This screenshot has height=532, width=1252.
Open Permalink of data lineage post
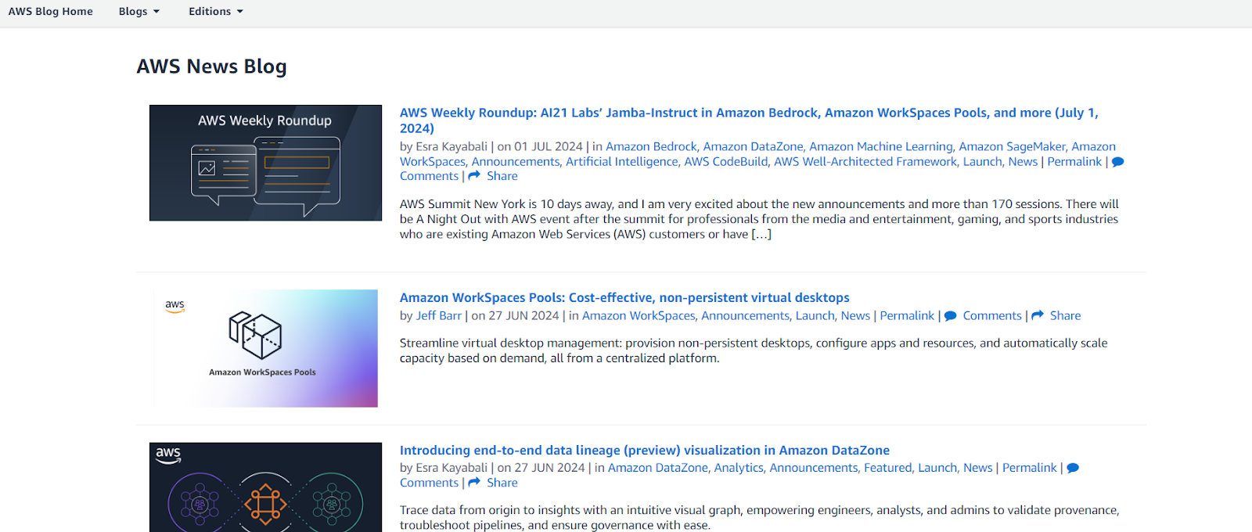1030,467
